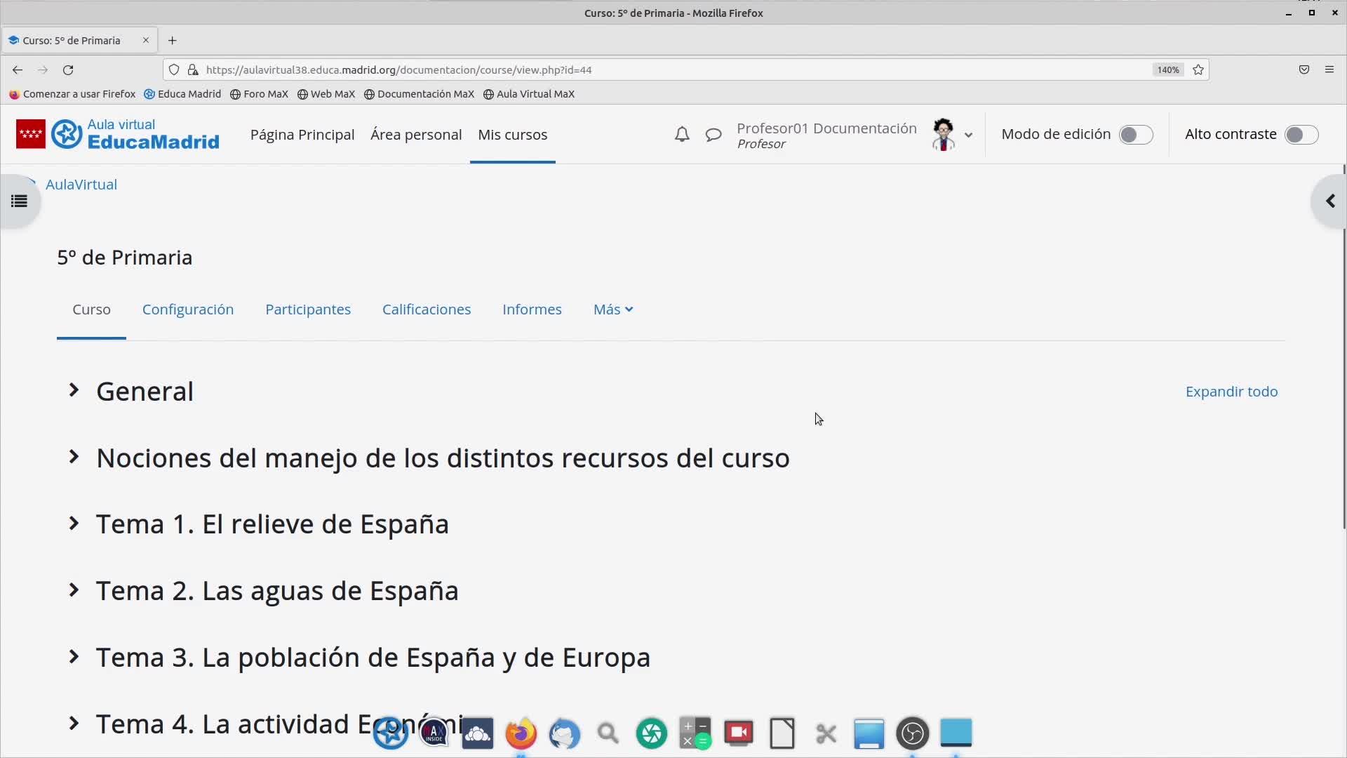The height and width of the screenshot is (758, 1347).
Task: Open the Profesor01 user menu dropdown
Action: tap(968, 135)
